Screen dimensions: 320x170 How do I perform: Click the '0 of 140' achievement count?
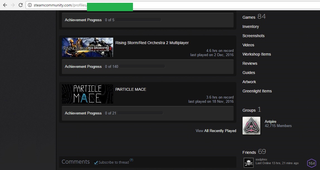(x=111, y=66)
